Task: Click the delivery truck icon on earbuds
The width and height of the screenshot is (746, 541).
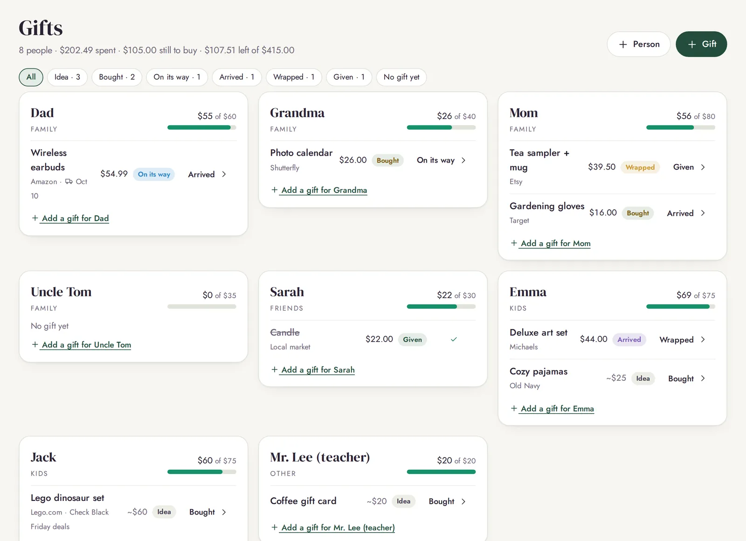Action: click(69, 182)
